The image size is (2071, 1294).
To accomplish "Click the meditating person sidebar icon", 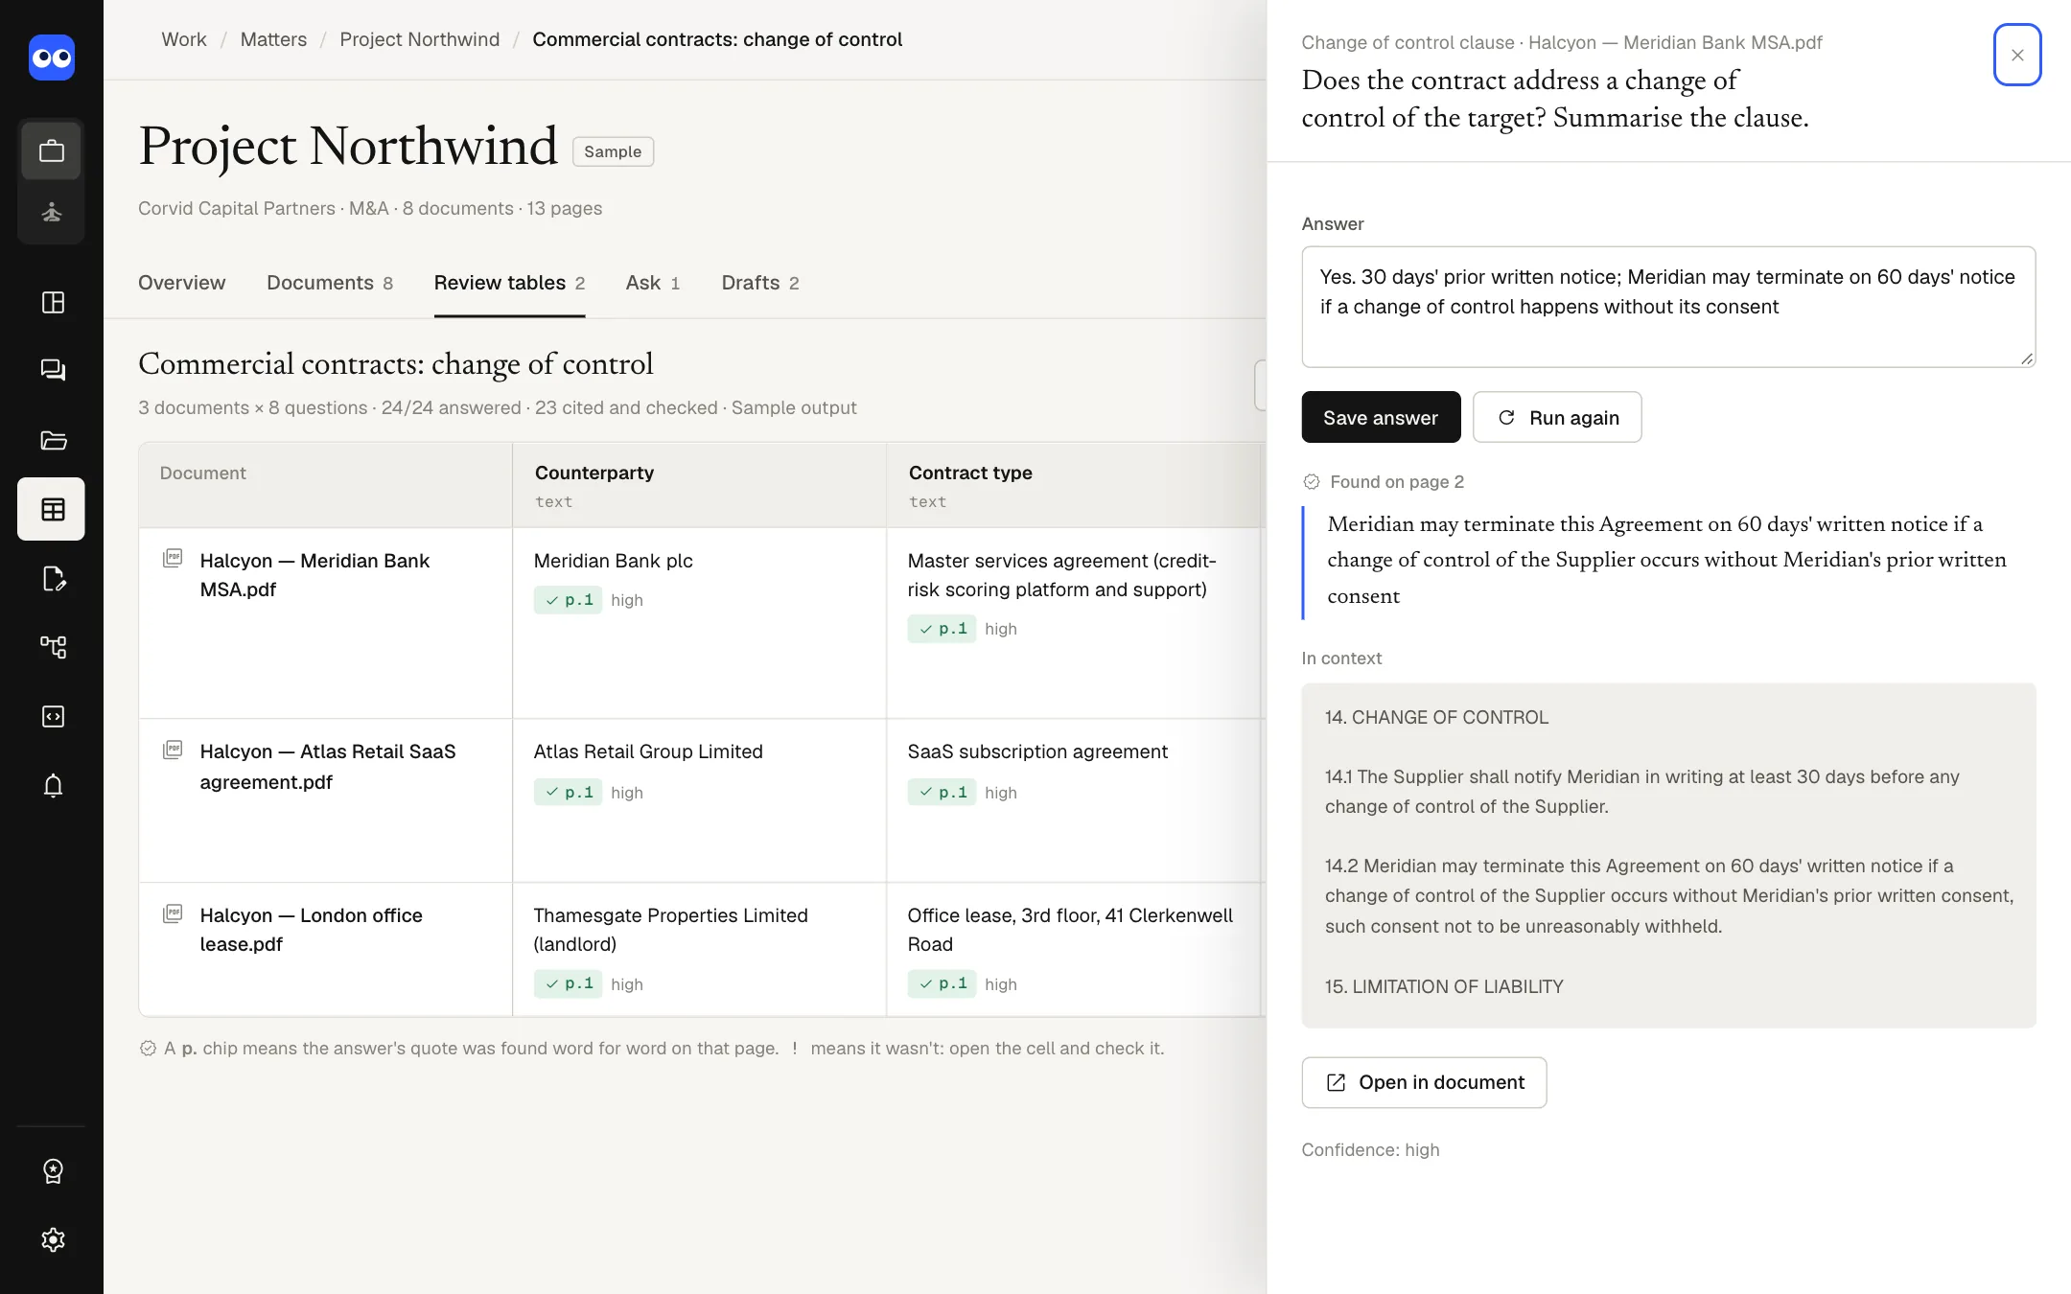I will click(52, 212).
